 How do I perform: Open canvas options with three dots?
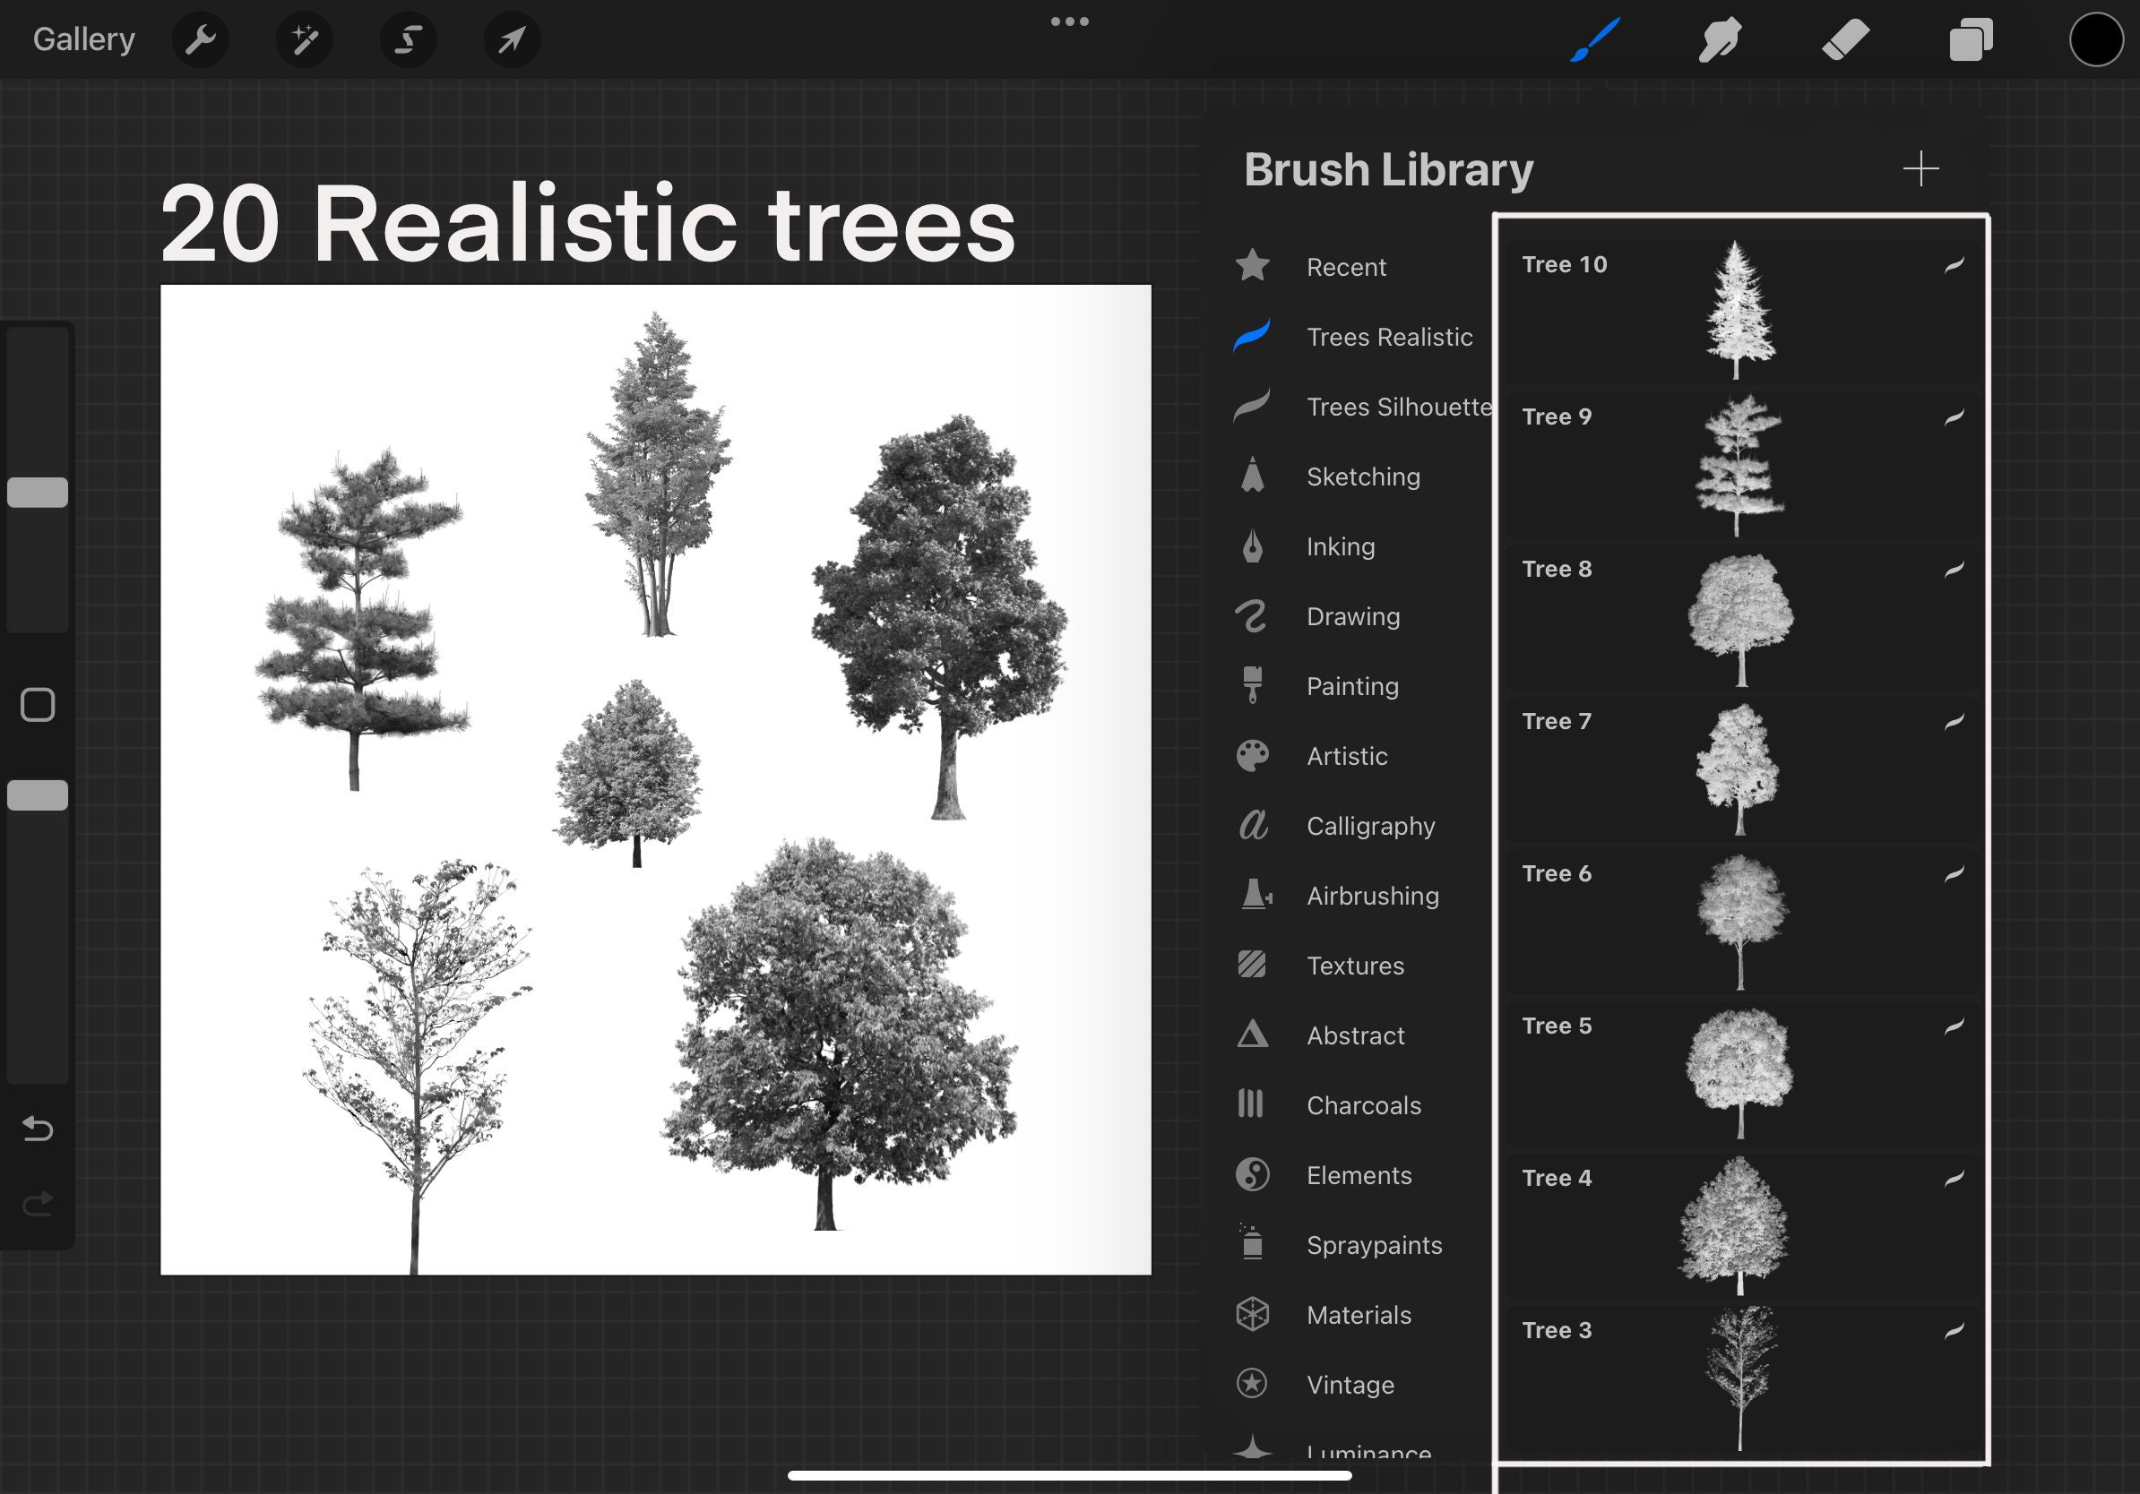point(1069,21)
